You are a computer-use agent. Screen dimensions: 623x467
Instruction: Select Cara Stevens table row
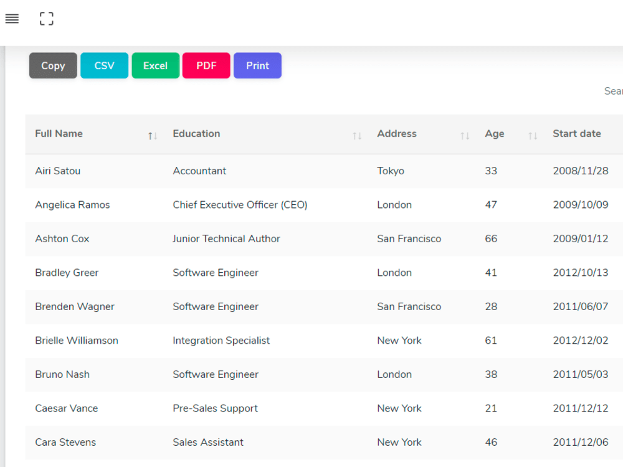click(x=324, y=442)
